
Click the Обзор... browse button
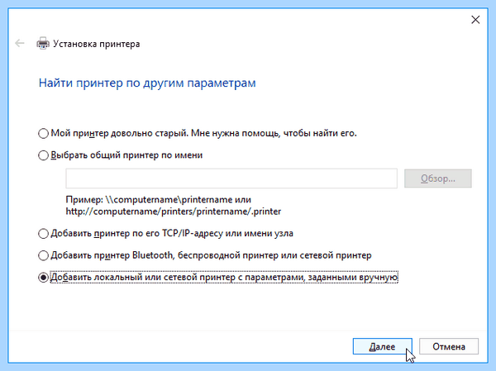438,178
